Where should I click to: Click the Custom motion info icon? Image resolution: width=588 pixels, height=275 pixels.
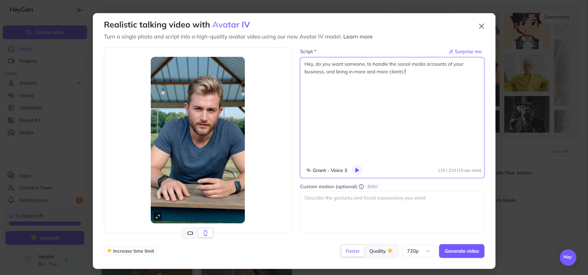[361, 187]
